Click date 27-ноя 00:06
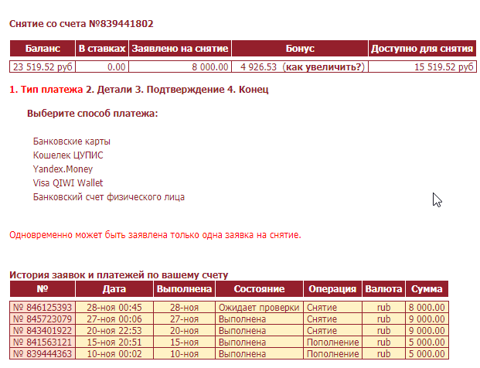The image size is (480, 368). point(114,319)
